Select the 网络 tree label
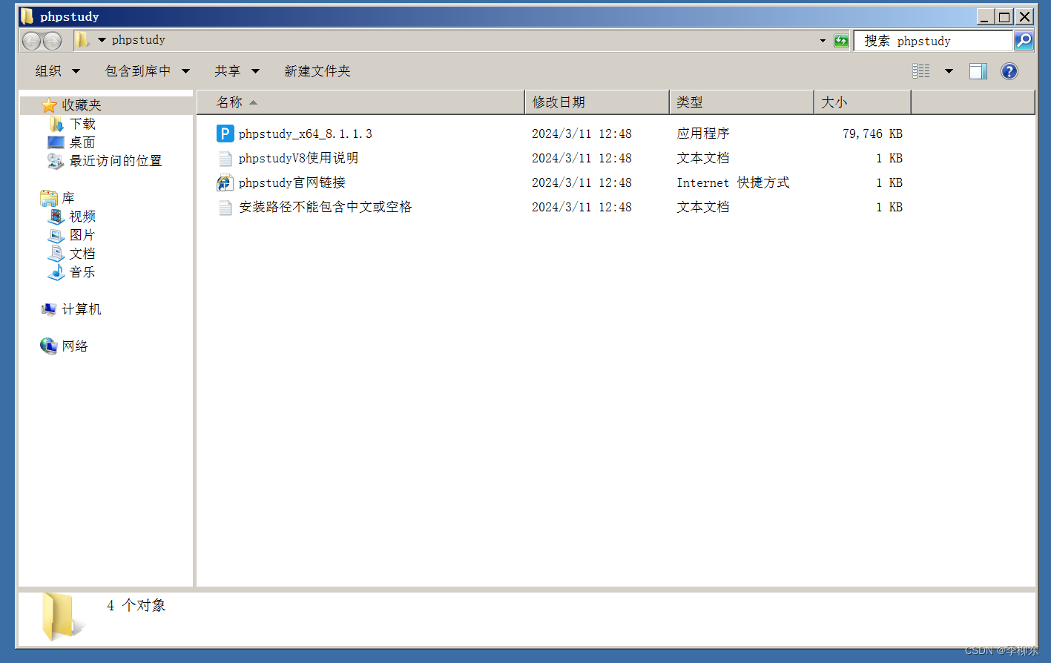The image size is (1051, 663). [x=75, y=346]
